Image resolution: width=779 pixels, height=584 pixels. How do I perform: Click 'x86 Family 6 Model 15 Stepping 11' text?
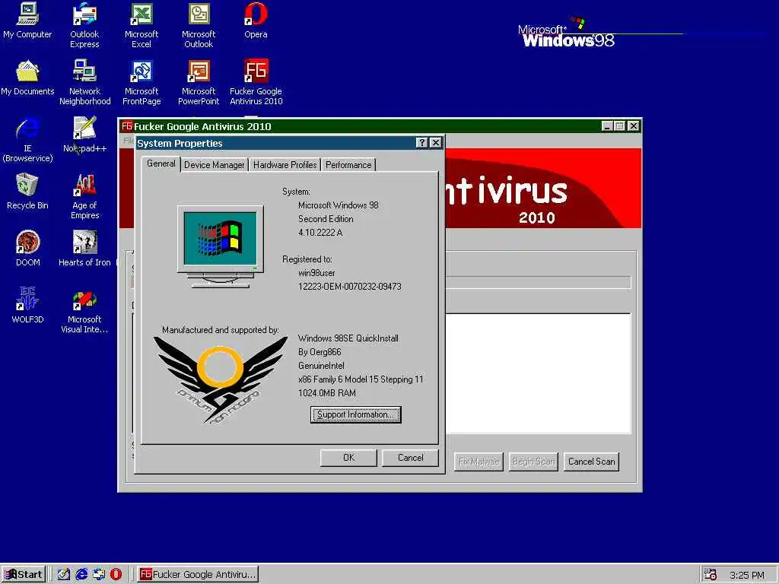pyautogui.click(x=361, y=379)
